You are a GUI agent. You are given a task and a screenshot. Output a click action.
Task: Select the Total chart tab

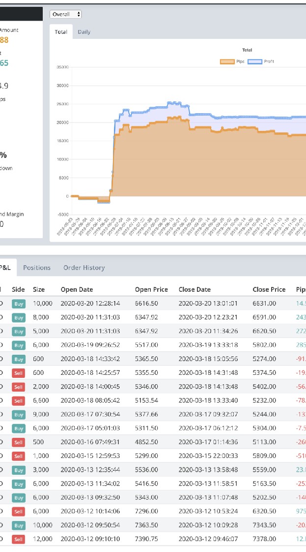coord(61,32)
